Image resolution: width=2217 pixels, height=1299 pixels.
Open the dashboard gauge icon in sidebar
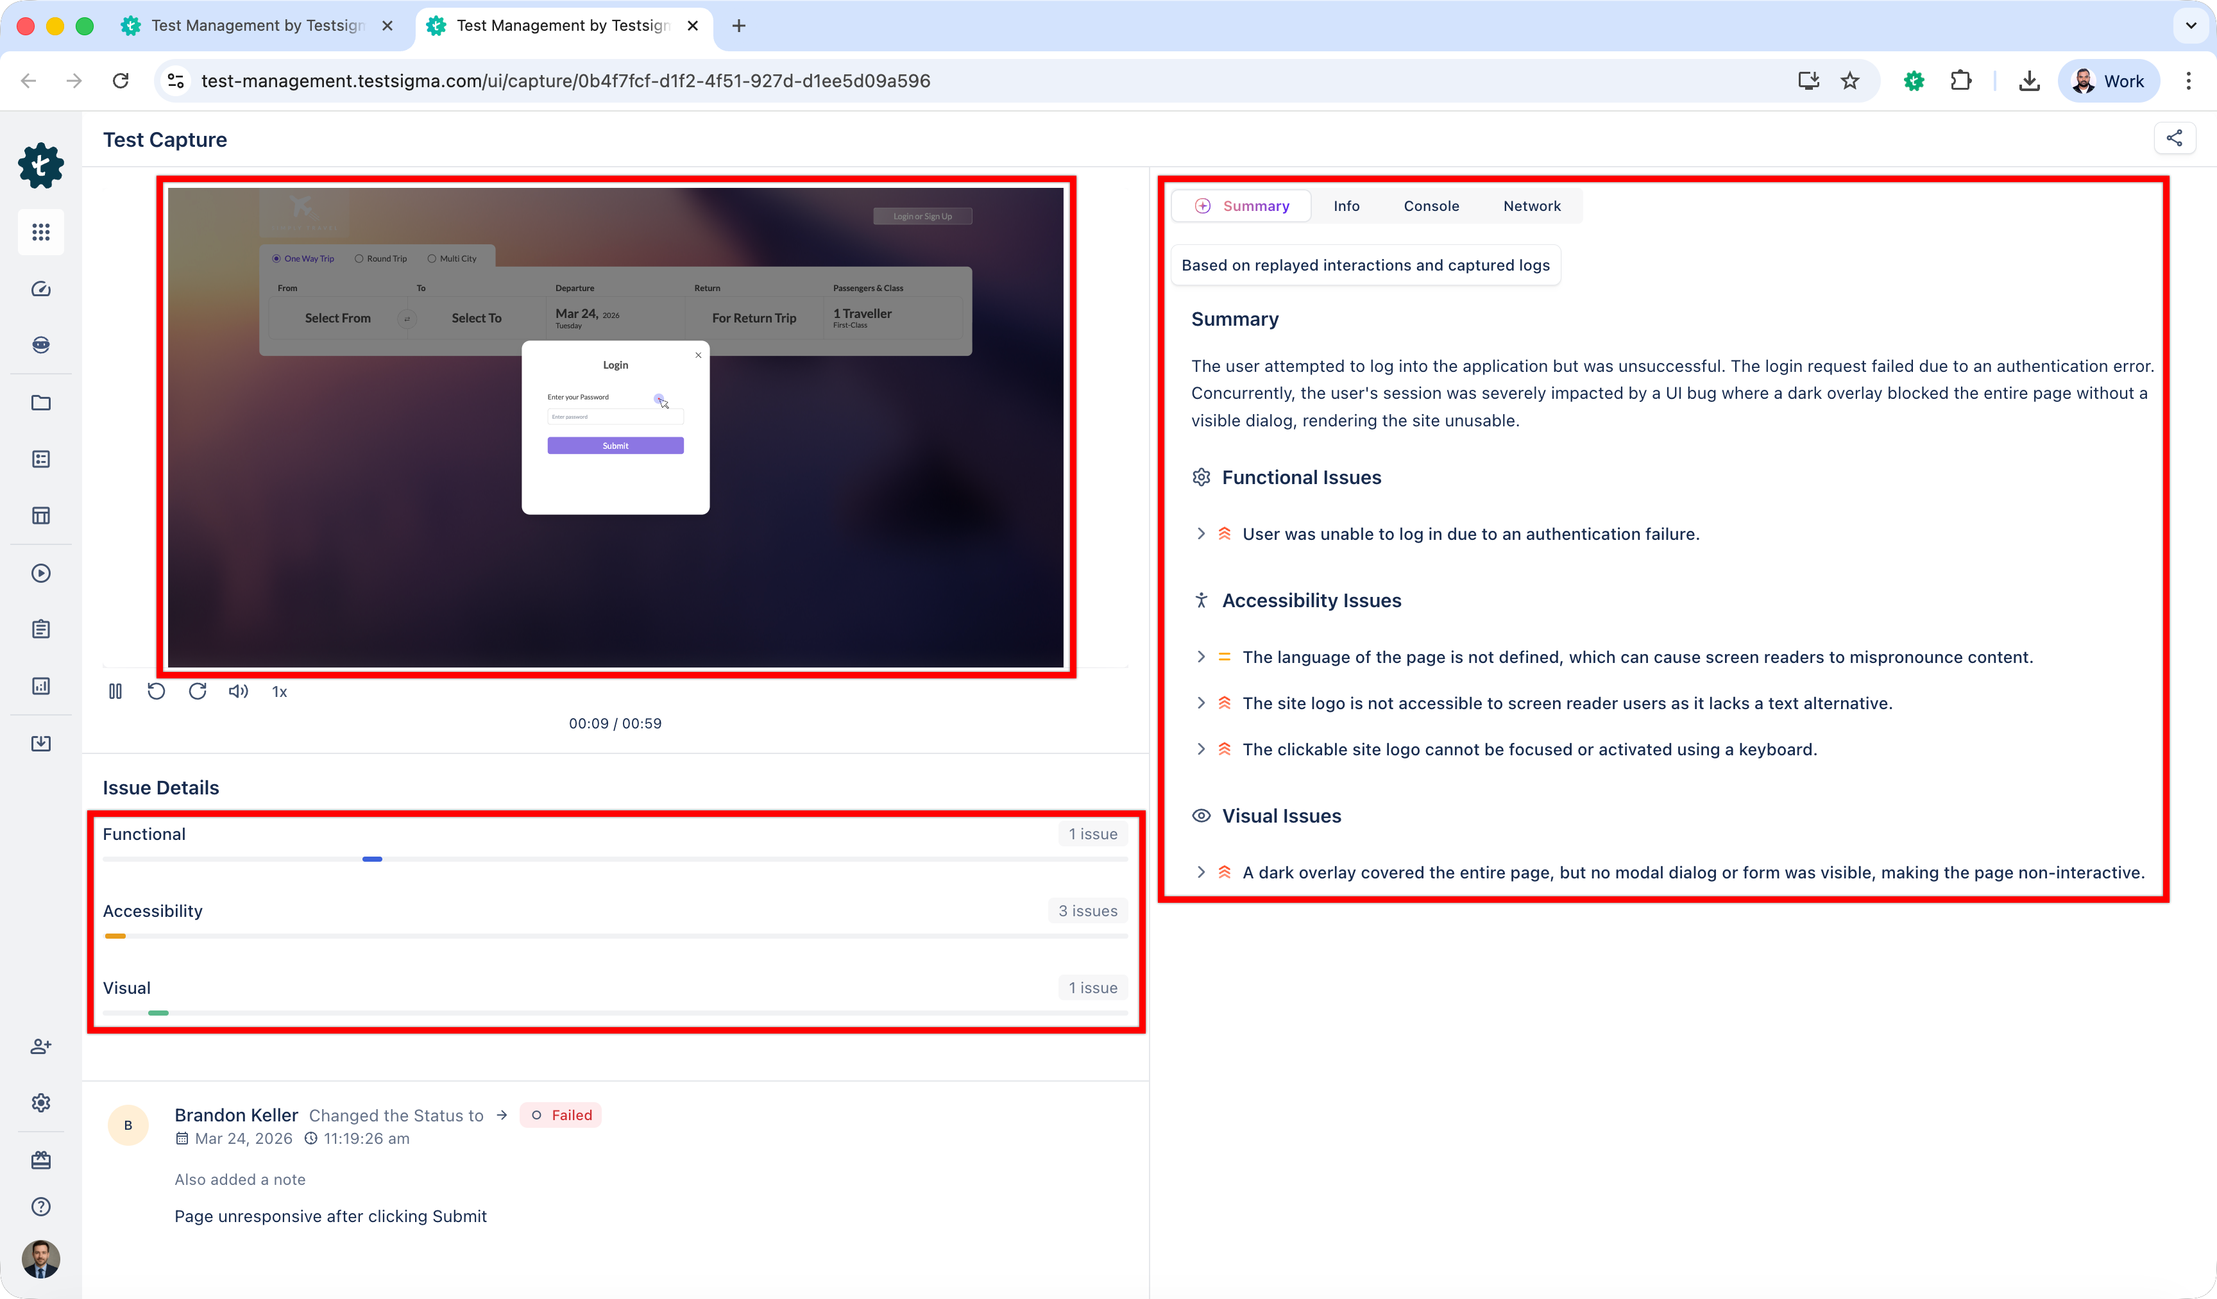click(40, 289)
